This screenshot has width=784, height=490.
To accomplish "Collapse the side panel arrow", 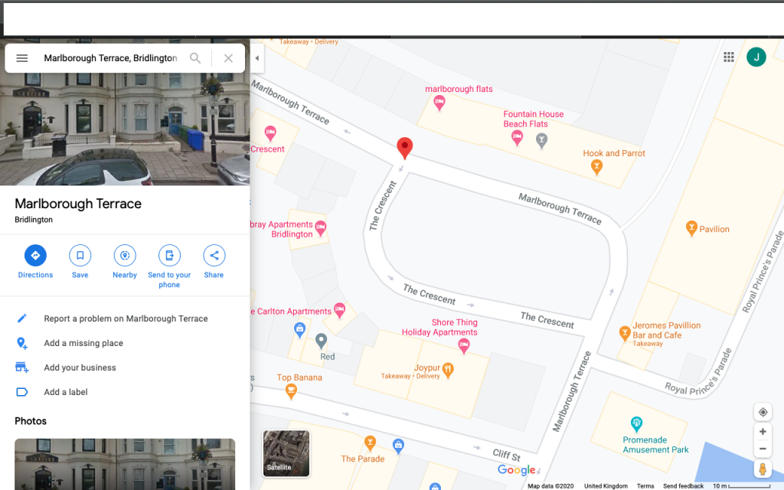I will pos(257,58).
